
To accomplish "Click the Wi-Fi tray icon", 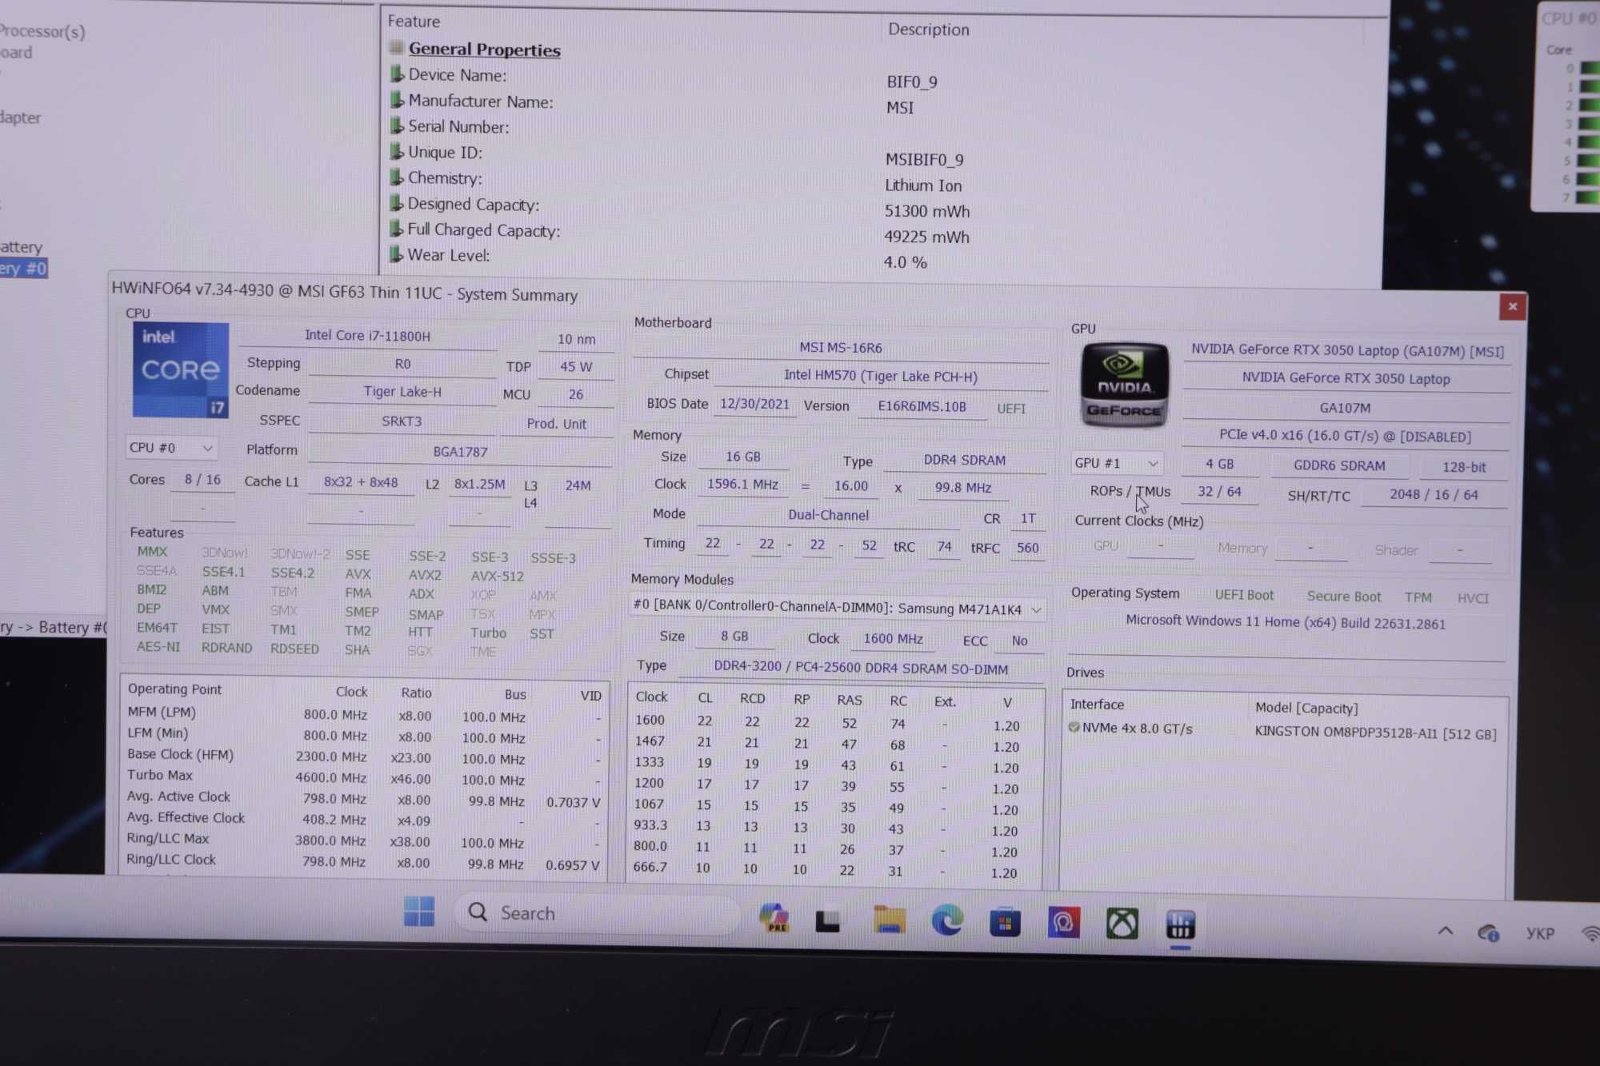I will pyautogui.click(x=1591, y=933).
